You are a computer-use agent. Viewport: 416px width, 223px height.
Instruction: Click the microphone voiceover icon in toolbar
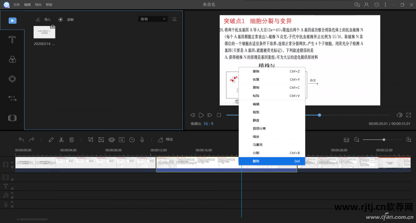142,140
